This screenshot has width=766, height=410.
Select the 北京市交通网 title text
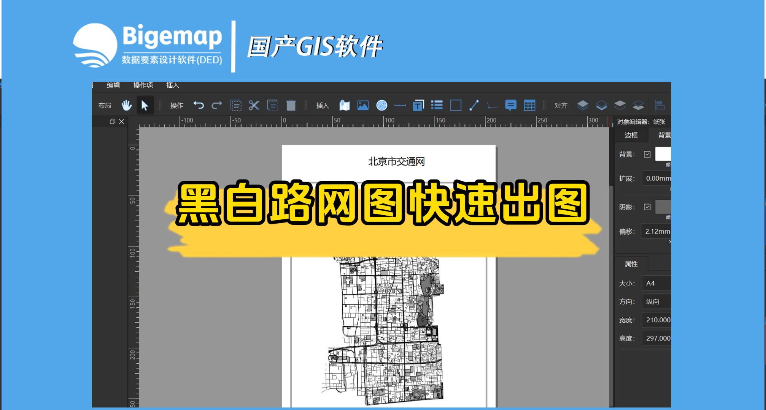coord(396,162)
